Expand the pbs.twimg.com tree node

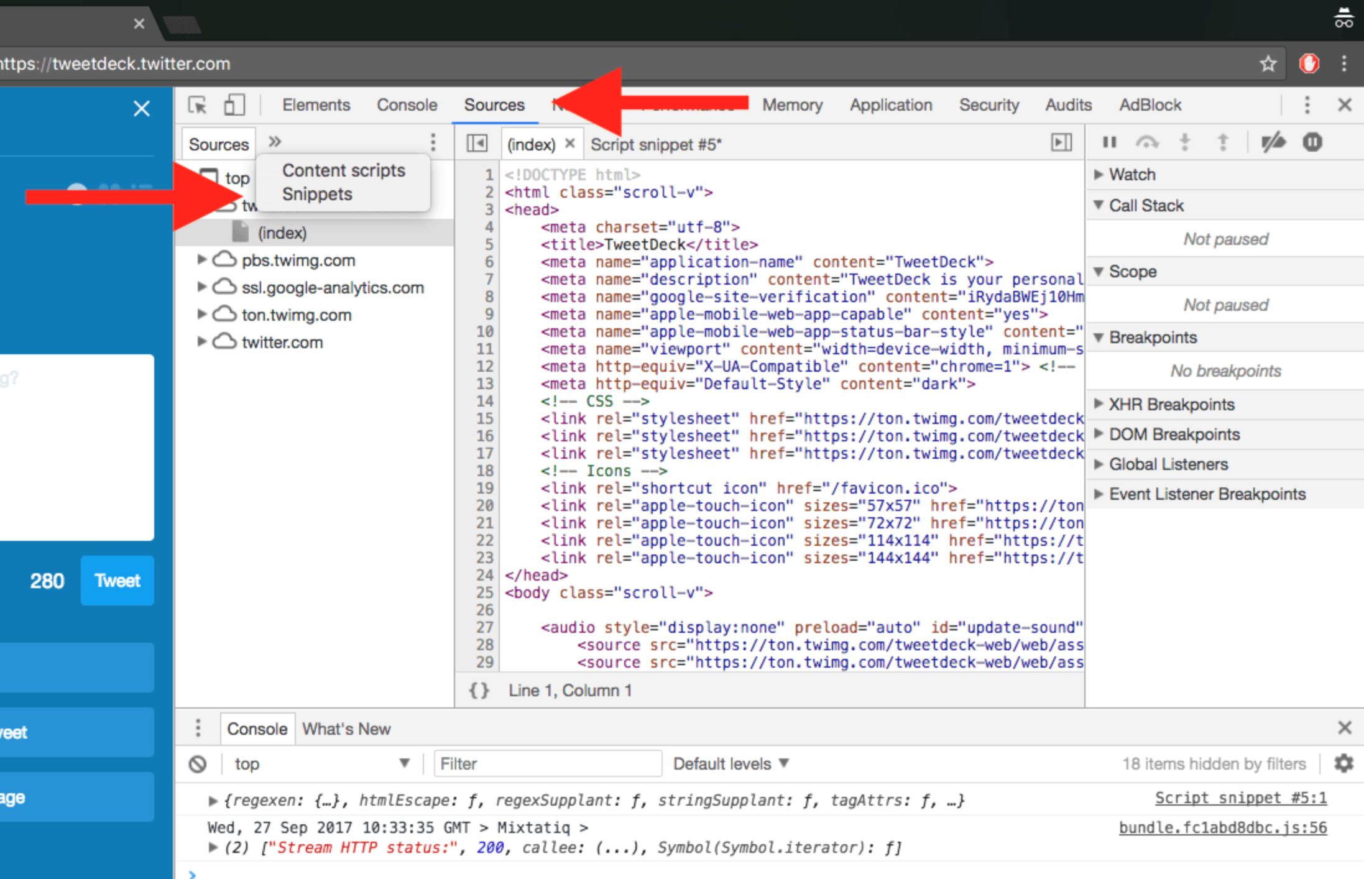(x=201, y=260)
